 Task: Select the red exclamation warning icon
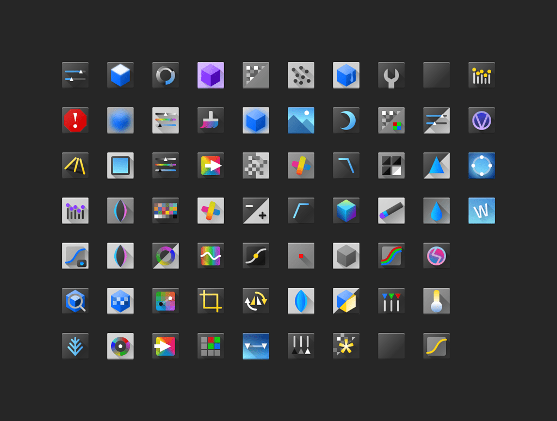coord(75,121)
